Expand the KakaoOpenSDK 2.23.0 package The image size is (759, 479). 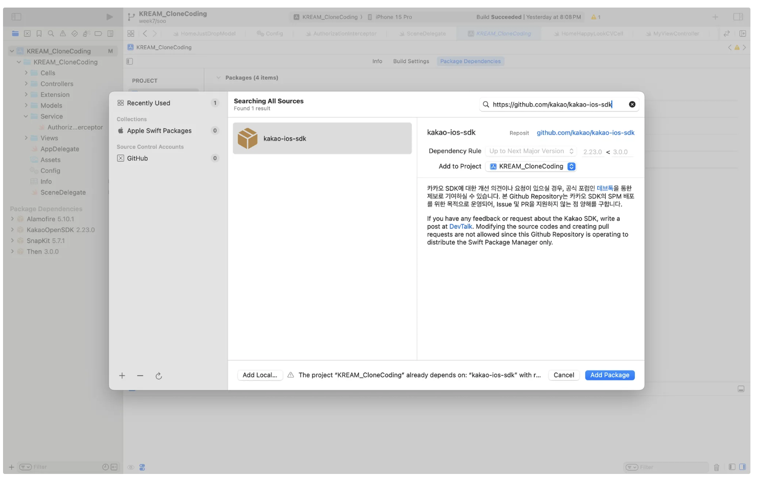(12, 230)
